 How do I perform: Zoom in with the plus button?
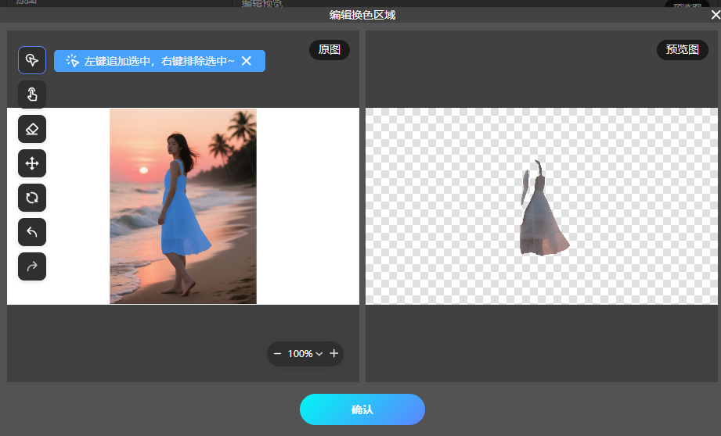coord(334,354)
